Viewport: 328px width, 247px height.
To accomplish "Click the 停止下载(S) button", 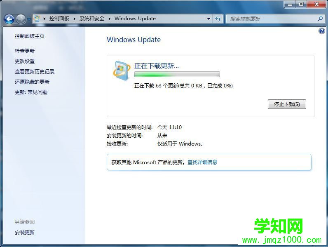I will tap(287, 104).
